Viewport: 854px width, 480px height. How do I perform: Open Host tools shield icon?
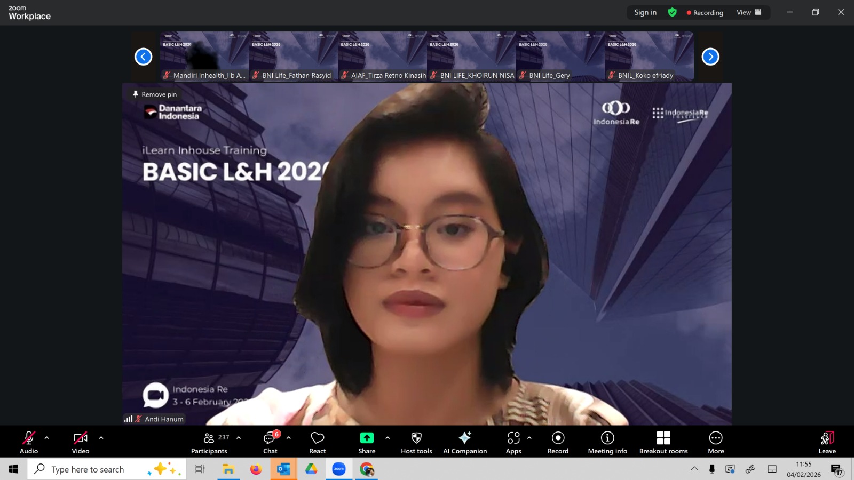[x=416, y=443]
